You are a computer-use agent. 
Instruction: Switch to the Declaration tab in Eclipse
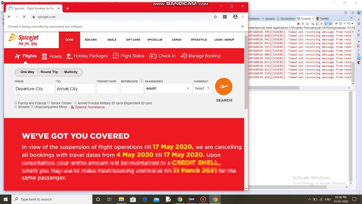coord(286,19)
